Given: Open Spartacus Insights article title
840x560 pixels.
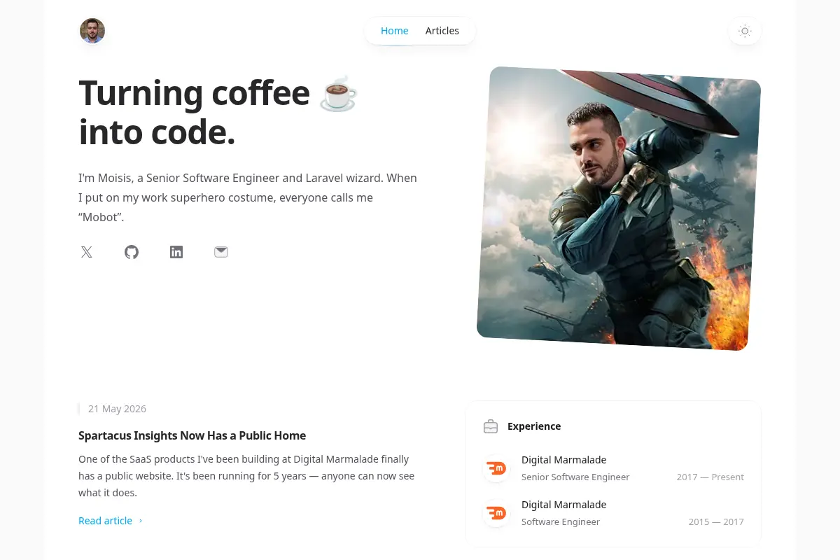Looking at the screenshot, I should [x=192, y=435].
